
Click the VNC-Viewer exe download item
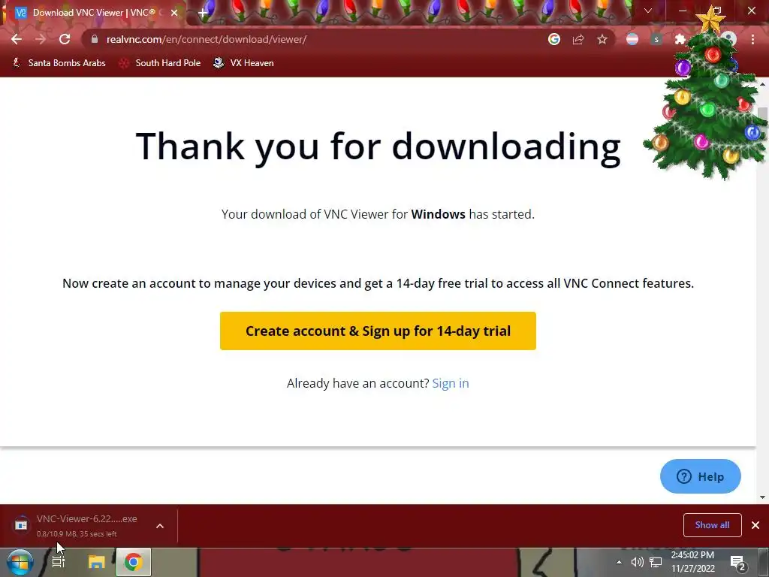(78, 525)
